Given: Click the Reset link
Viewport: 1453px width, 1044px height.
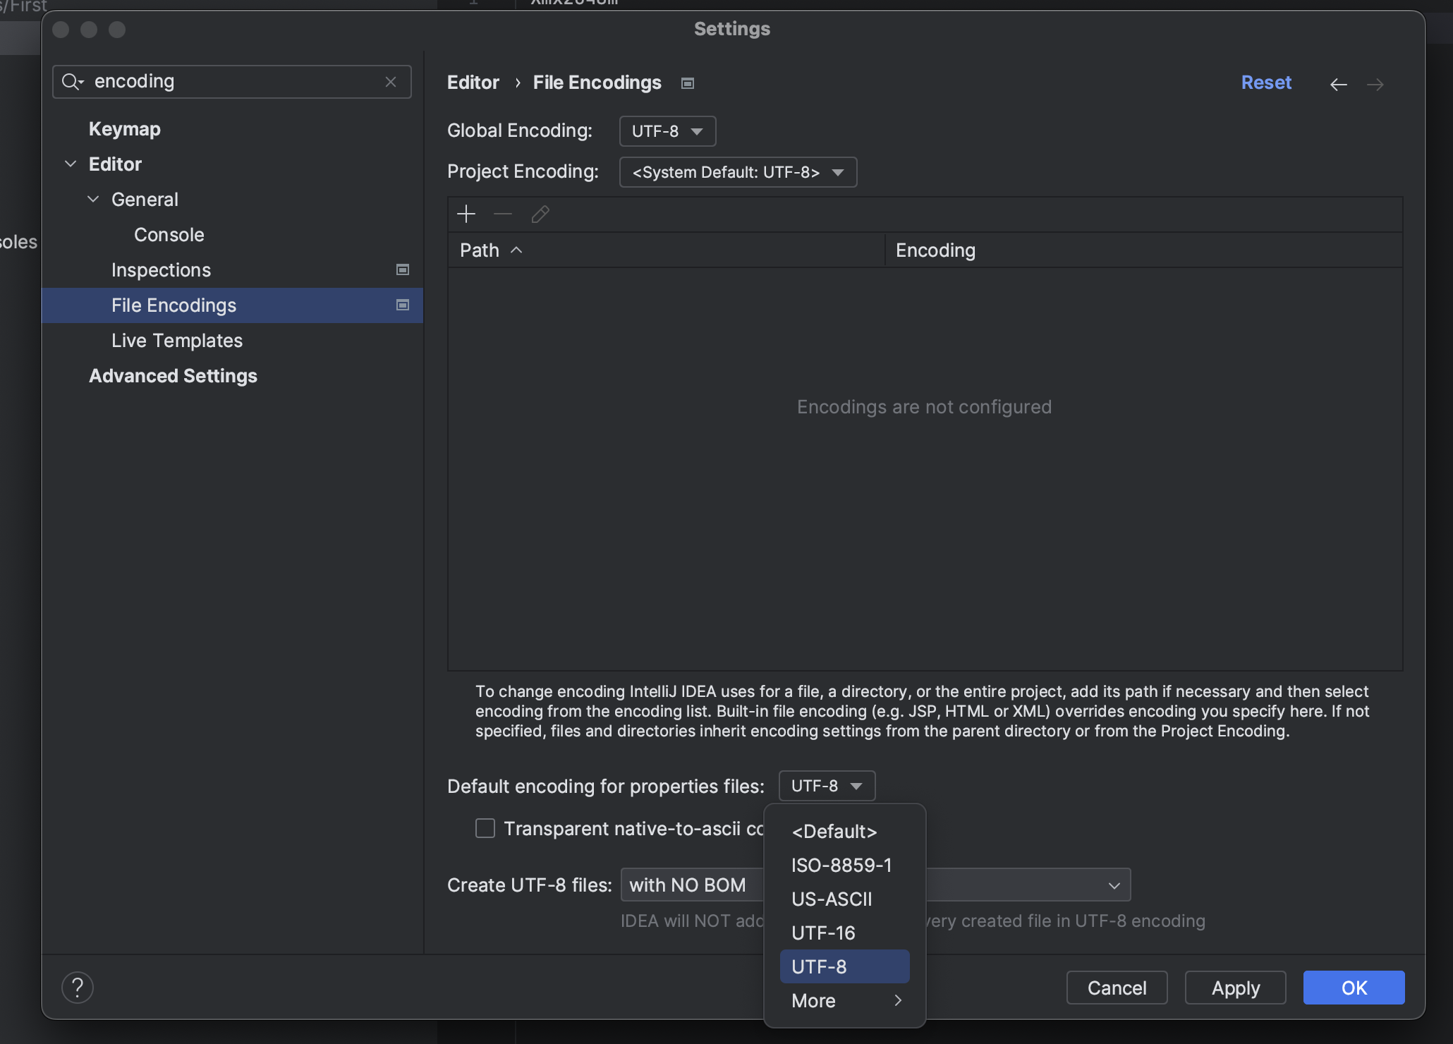Looking at the screenshot, I should [x=1266, y=83].
